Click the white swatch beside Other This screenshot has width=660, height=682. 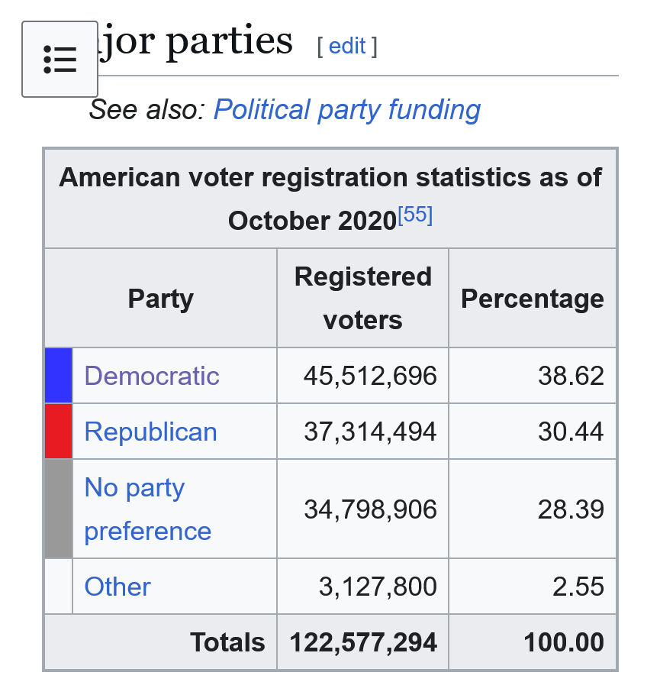point(59,587)
